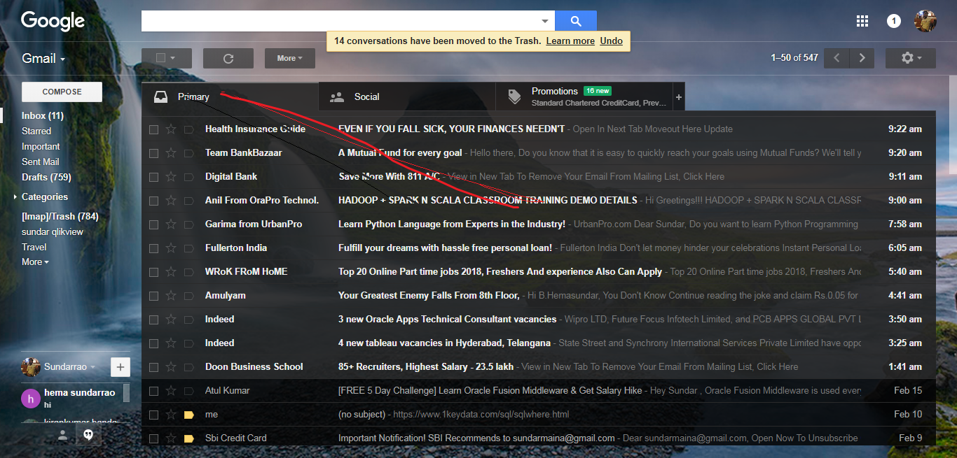Open notifications badge showing 1
This screenshot has width=957, height=458.
click(893, 21)
